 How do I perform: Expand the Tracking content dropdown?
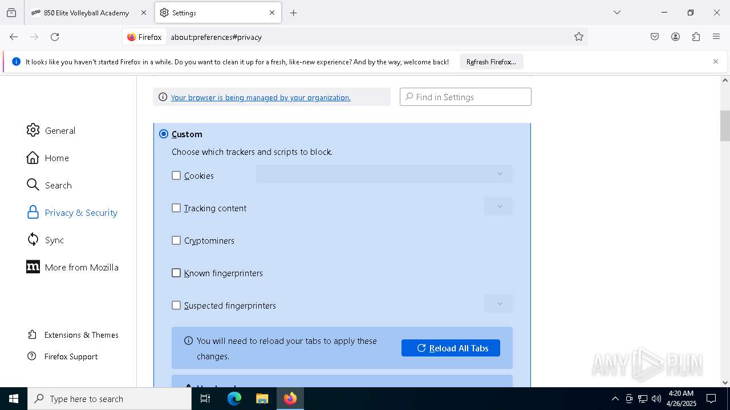(498, 206)
